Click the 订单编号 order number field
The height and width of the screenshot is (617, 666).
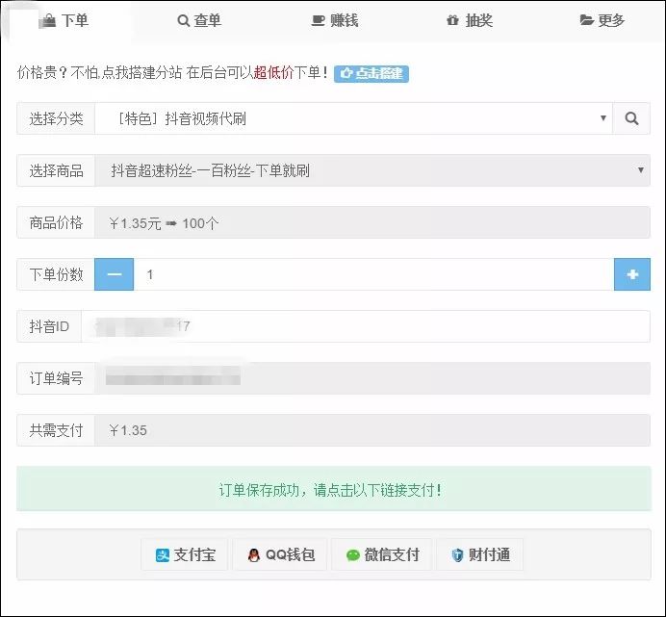[371, 378]
